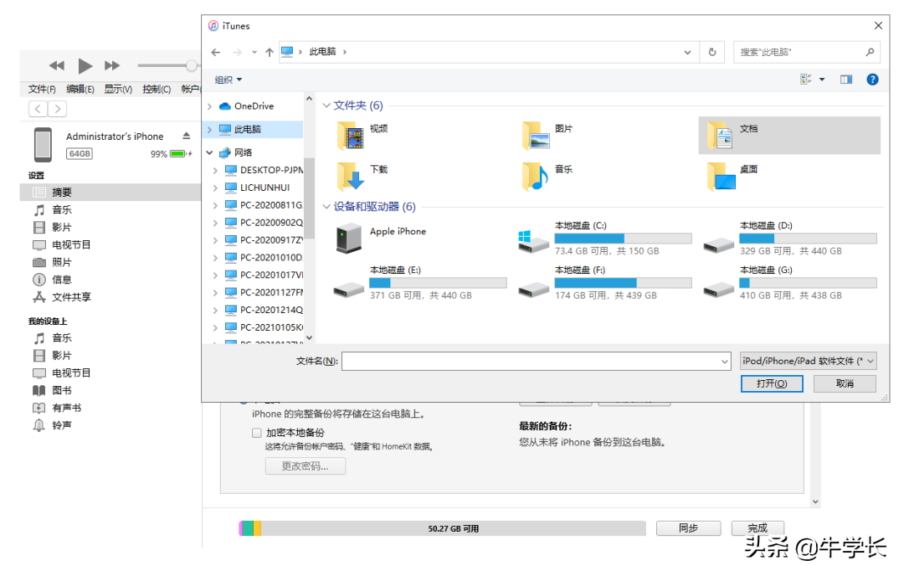Open the 控制(C) menu
This screenshot has width=904, height=576.
[157, 89]
